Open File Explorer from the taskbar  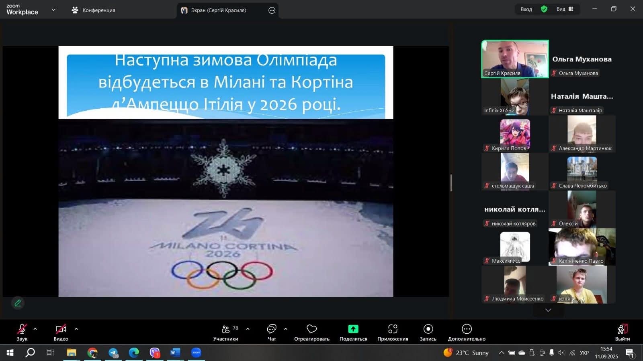coord(72,353)
